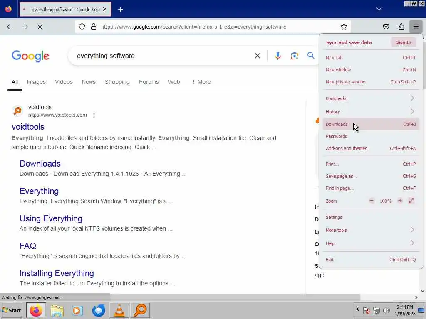Switch to News results tab
Image resolution: width=426 pixels, height=319 pixels.
tap(89, 82)
